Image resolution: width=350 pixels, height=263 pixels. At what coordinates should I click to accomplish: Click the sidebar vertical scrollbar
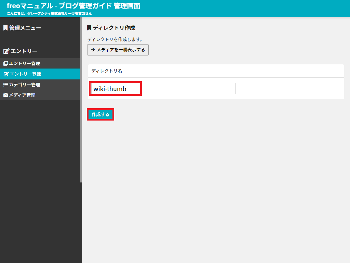(81, 100)
